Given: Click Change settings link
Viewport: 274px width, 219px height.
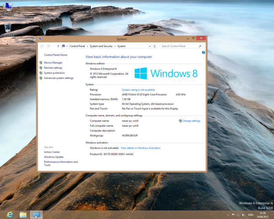Looking at the screenshot, I should click(x=191, y=121).
